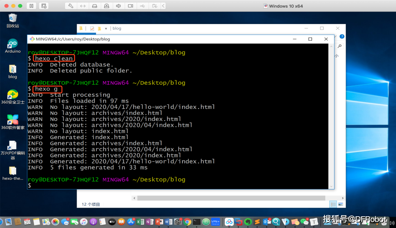
Task: Open the VM snapshots button
Action: [x=44, y=6]
